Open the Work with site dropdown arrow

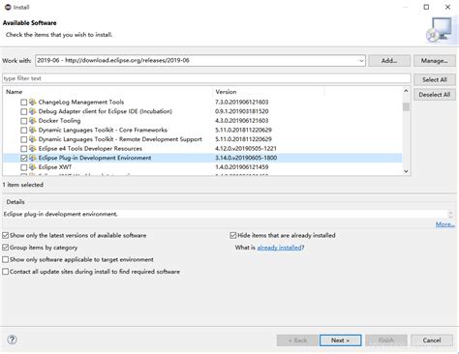point(361,61)
